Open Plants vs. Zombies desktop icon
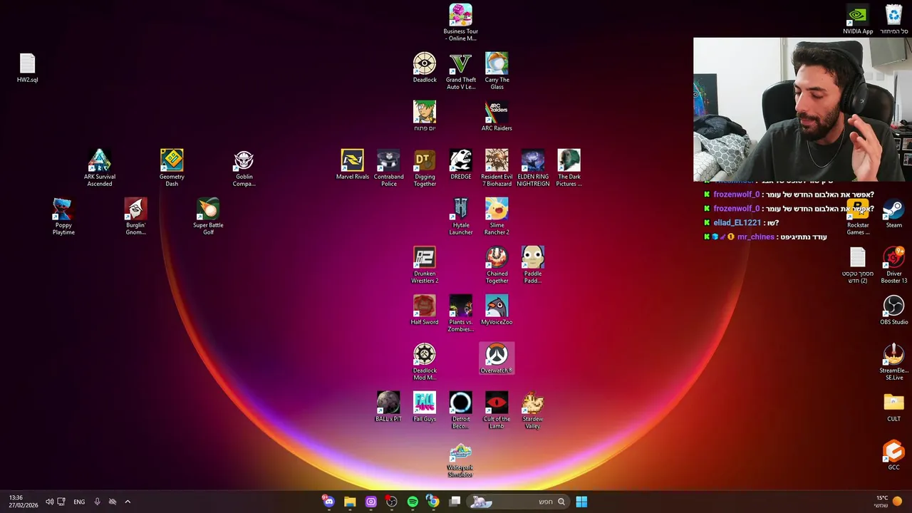Screen dimensions: 912x513 point(460,313)
